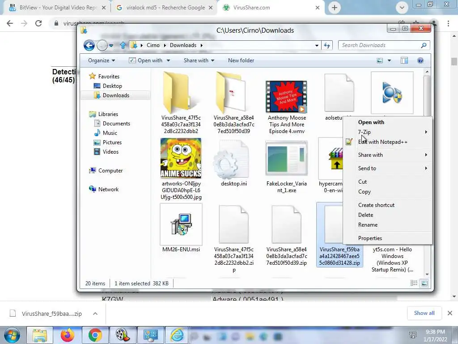Click the New folder button
Image resolution: width=458 pixels, height=344 pixels.
pyautogui.click(x=241, y=60)
